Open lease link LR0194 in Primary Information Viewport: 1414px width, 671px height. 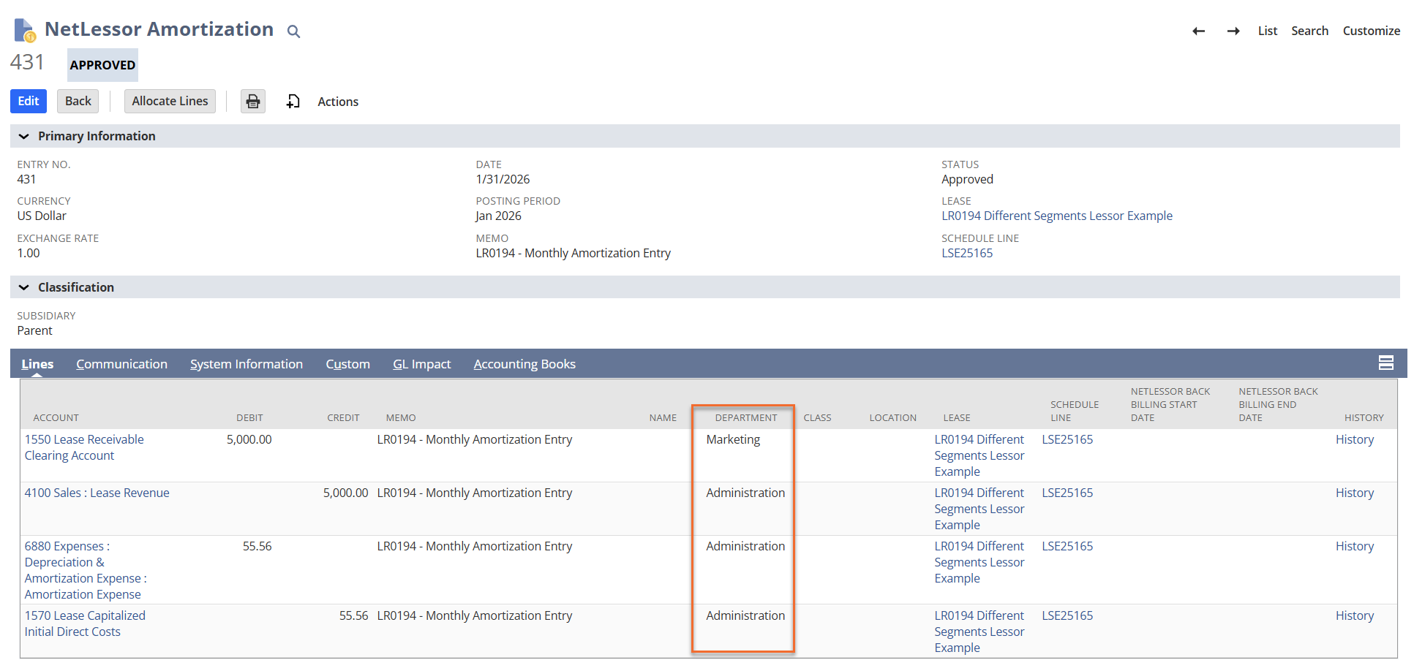point(1056,216)
